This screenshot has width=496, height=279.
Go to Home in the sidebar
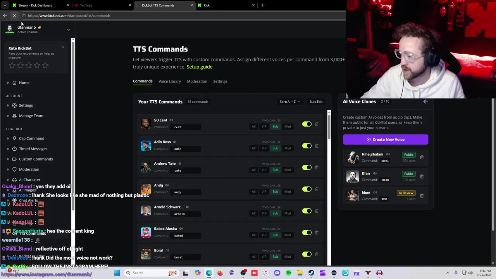24,83
